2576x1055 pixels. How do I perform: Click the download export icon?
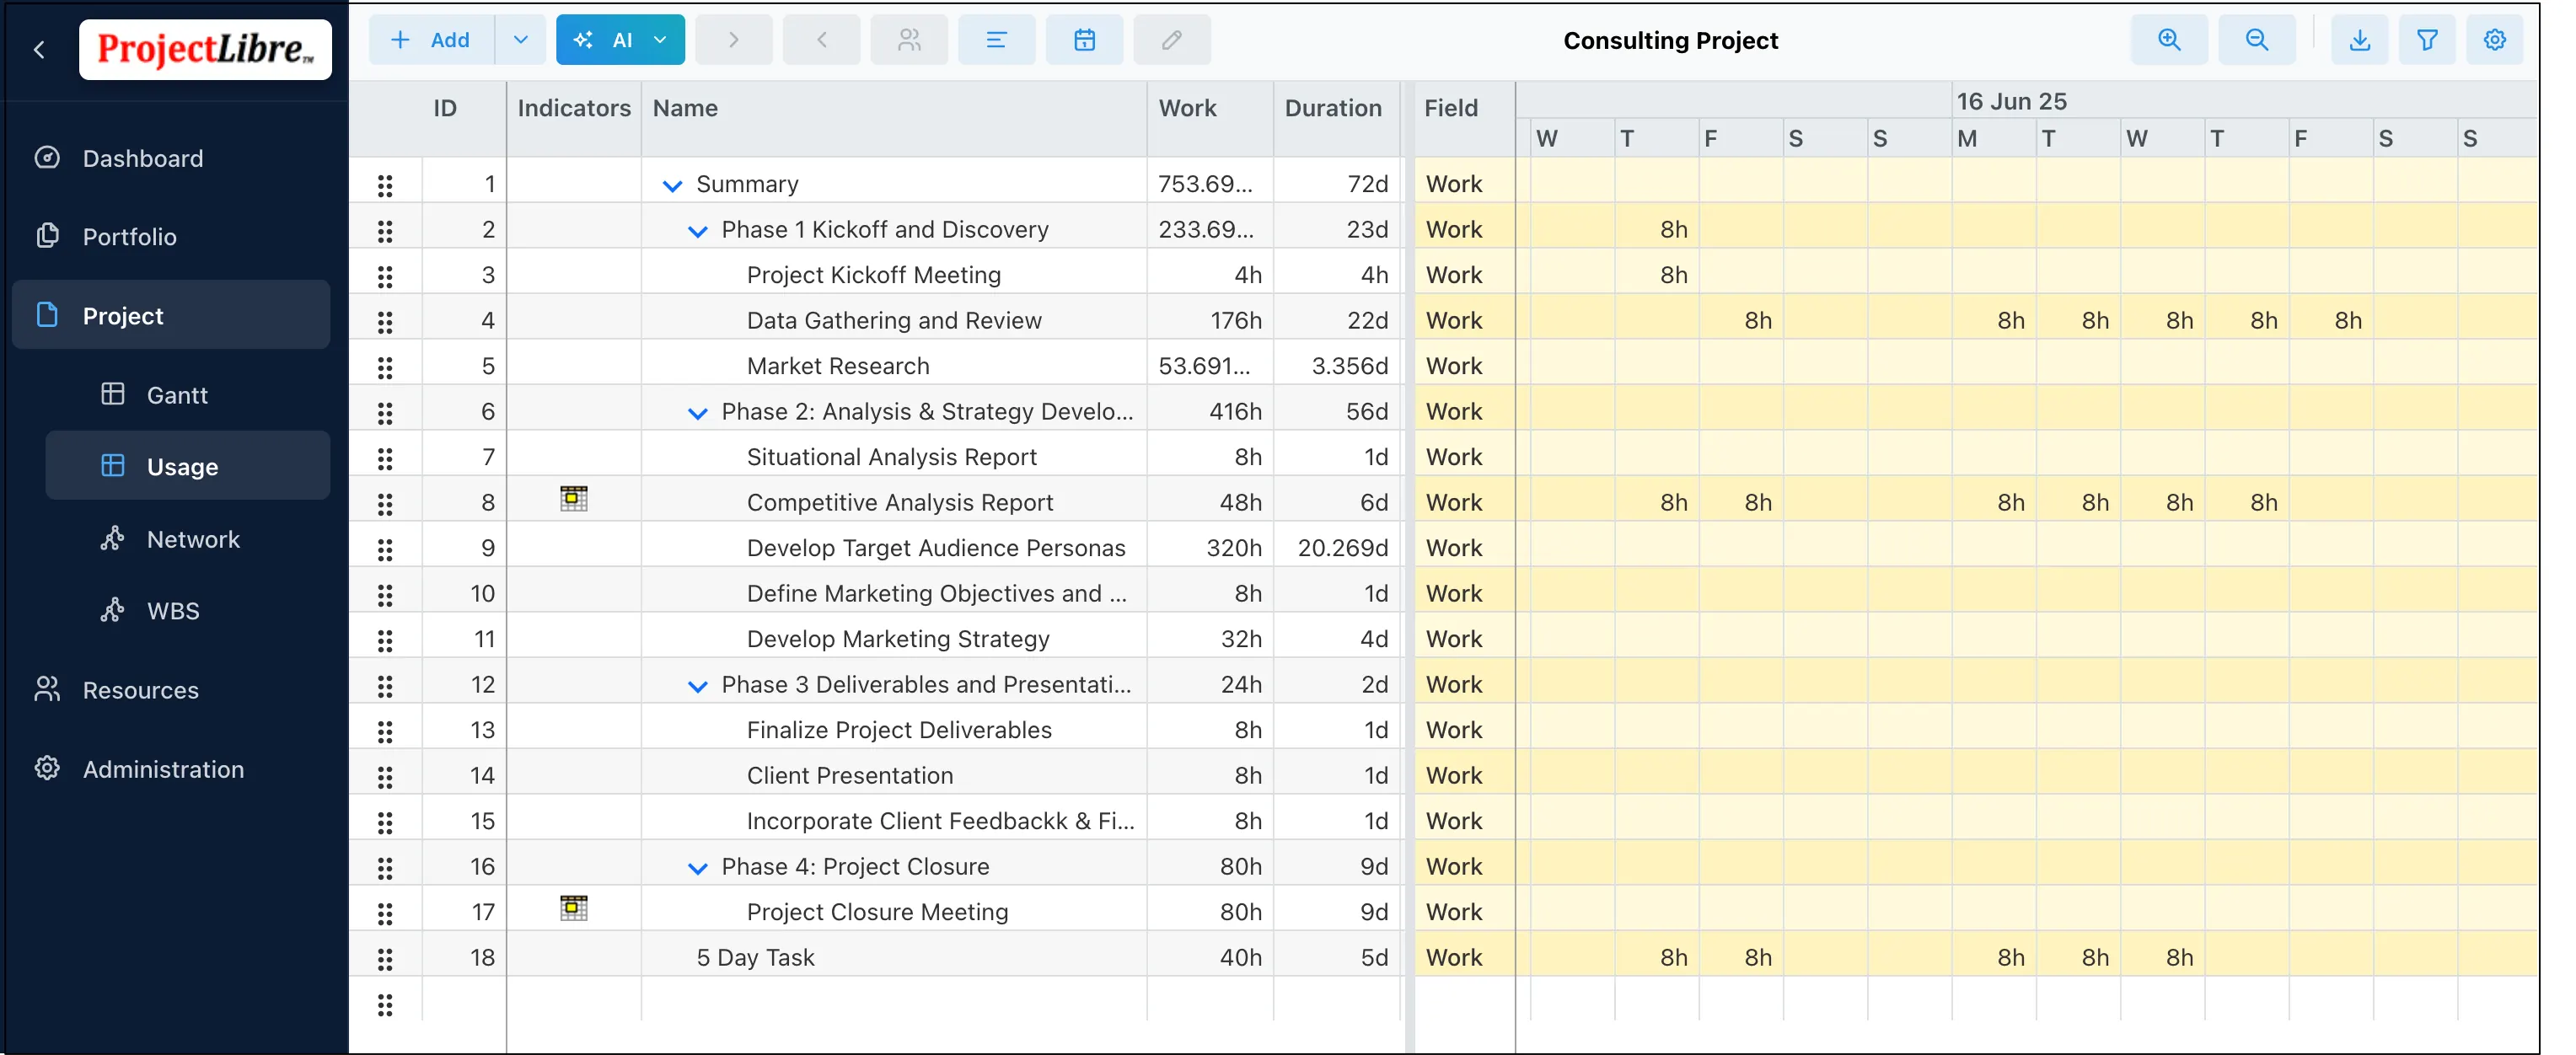point(2360,40)
